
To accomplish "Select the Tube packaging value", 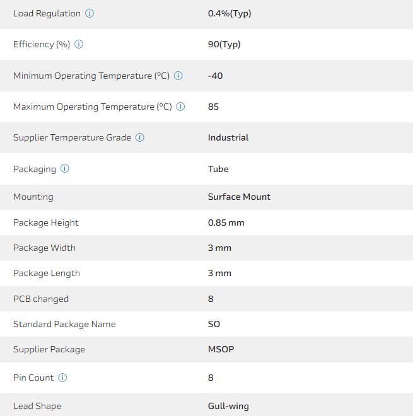I will (218, 169).
